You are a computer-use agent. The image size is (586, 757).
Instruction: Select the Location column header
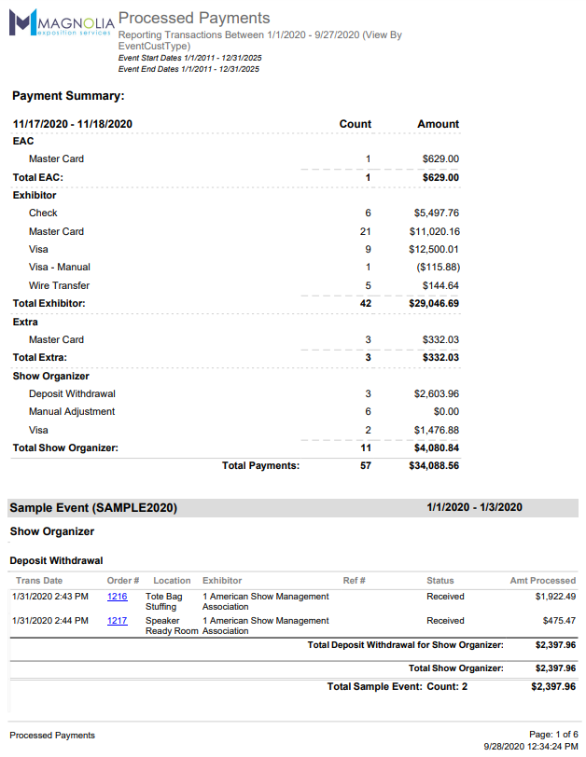pyautogui.click(x=172, y=581)
